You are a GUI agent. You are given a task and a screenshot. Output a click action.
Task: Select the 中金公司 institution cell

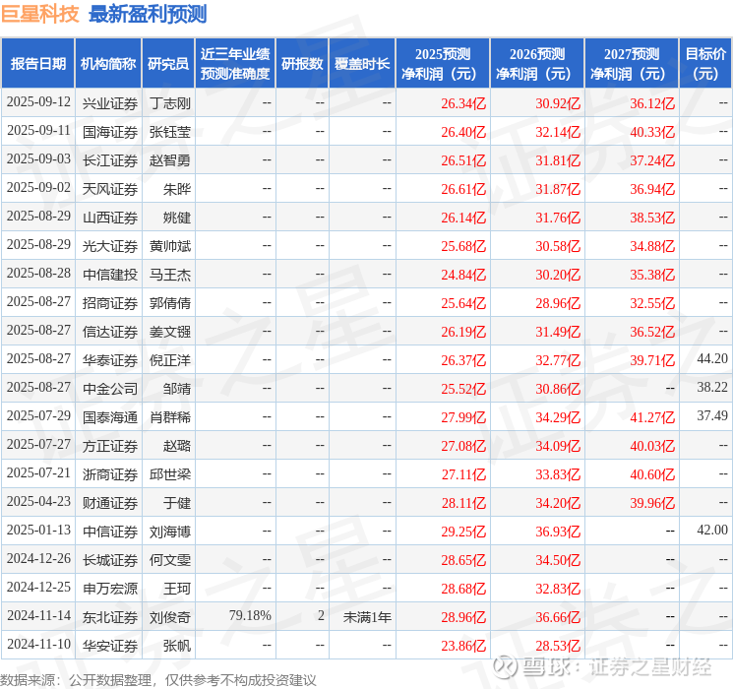[110, 389]
